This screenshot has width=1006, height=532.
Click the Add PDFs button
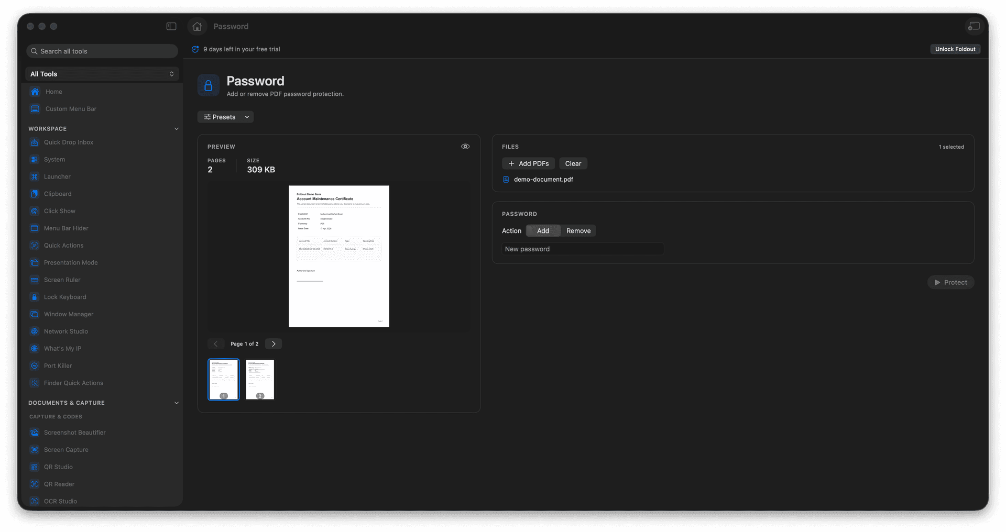click(x=528, y=163)
